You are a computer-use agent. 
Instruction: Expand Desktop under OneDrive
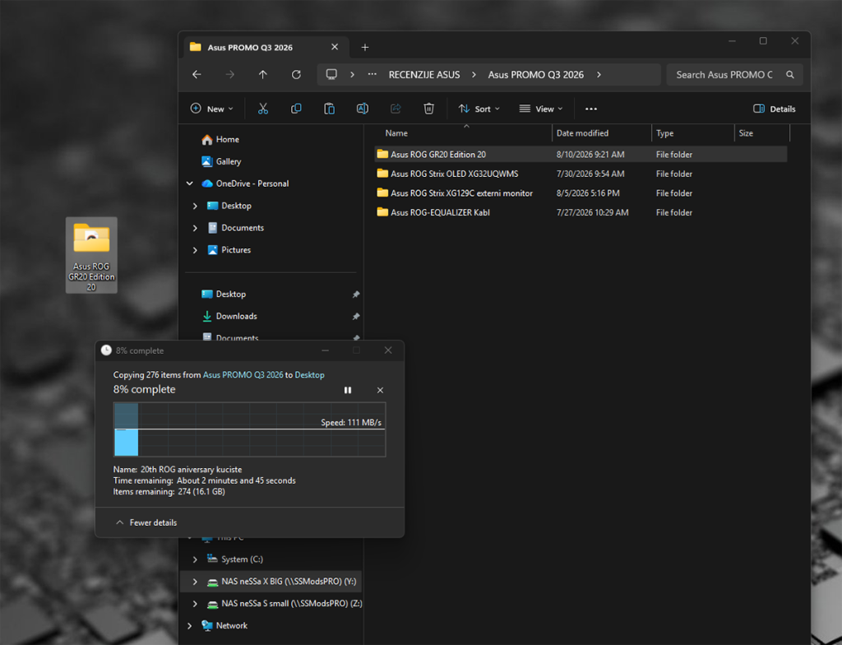pos(195,206)
